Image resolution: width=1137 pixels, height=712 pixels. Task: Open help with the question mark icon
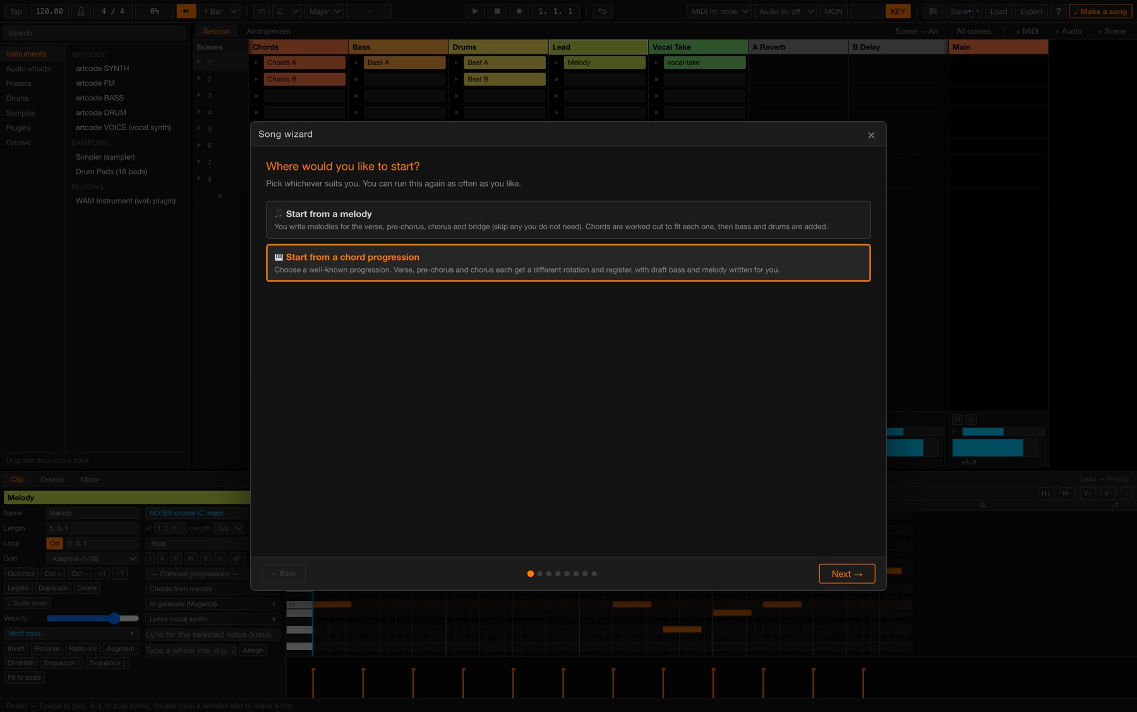(x=1058, y=11)
